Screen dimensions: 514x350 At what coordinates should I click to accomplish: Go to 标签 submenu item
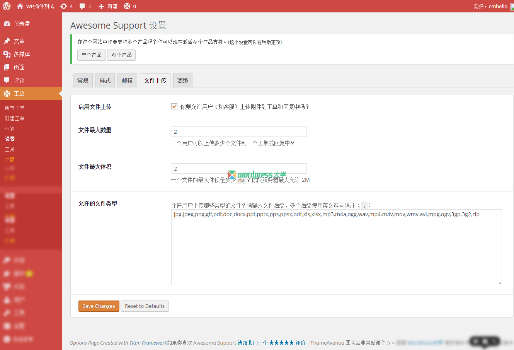point(10,129)
